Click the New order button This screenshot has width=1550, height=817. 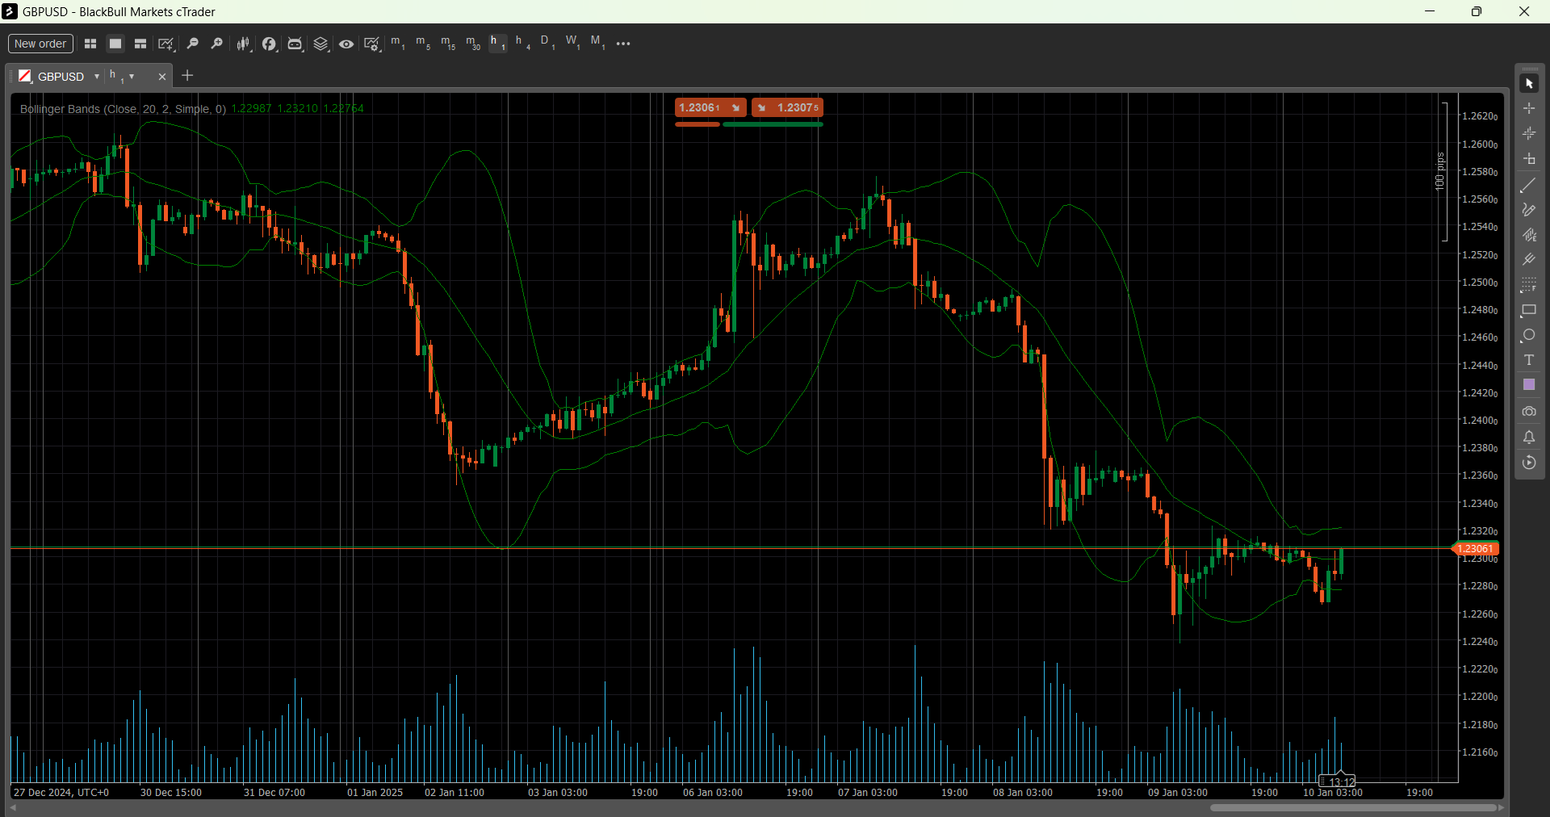(40, 44)
